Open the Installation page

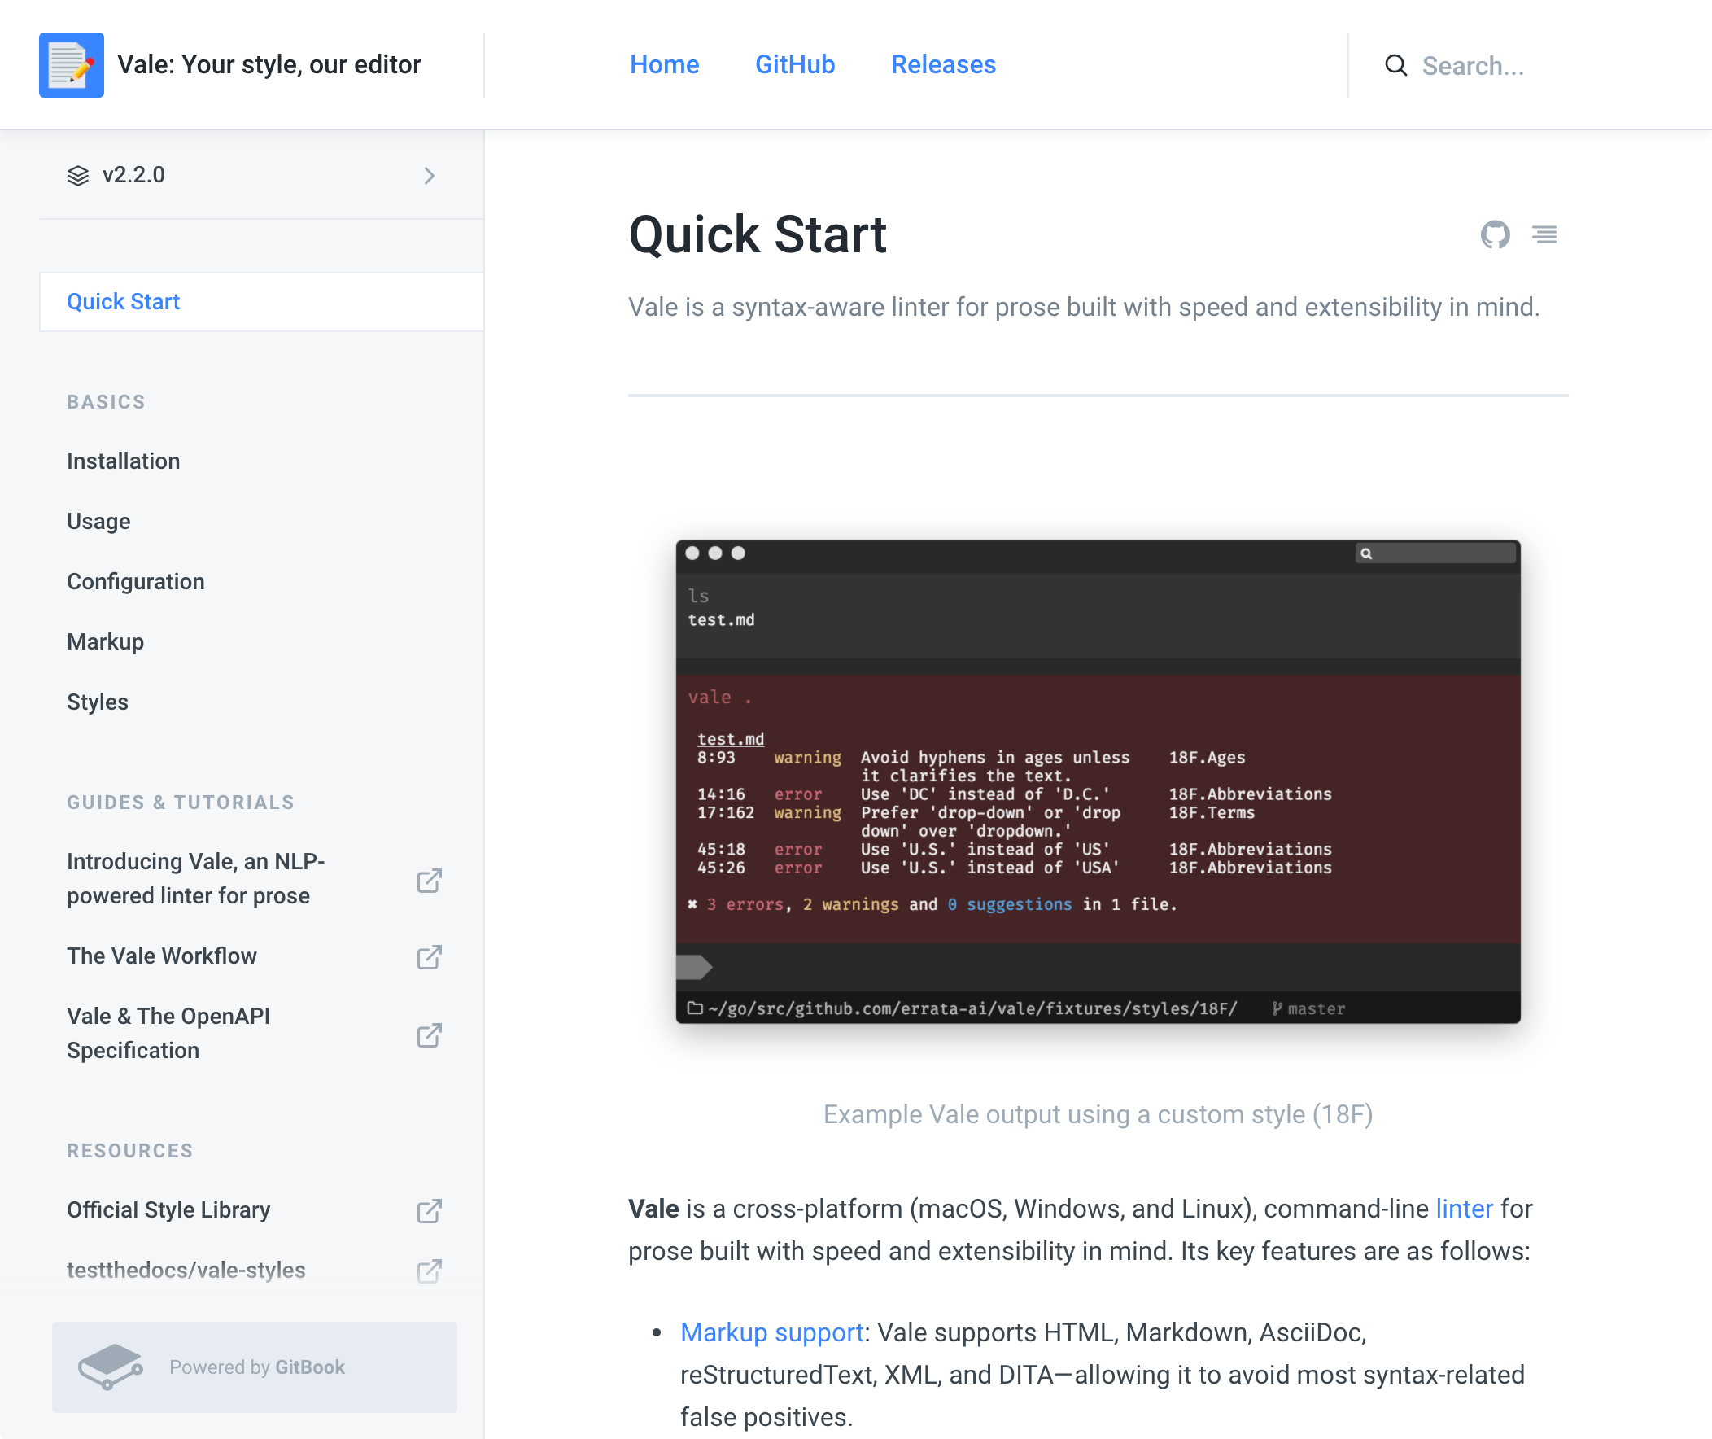[x=123, y=461]
